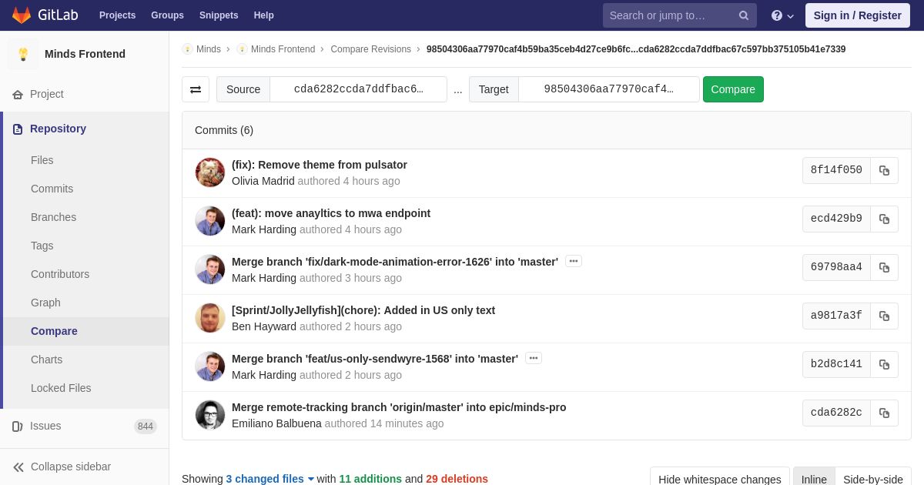Click the swap revisions arrows button
924x485 pixels.
pyautogui.click(x=196, y=89)
